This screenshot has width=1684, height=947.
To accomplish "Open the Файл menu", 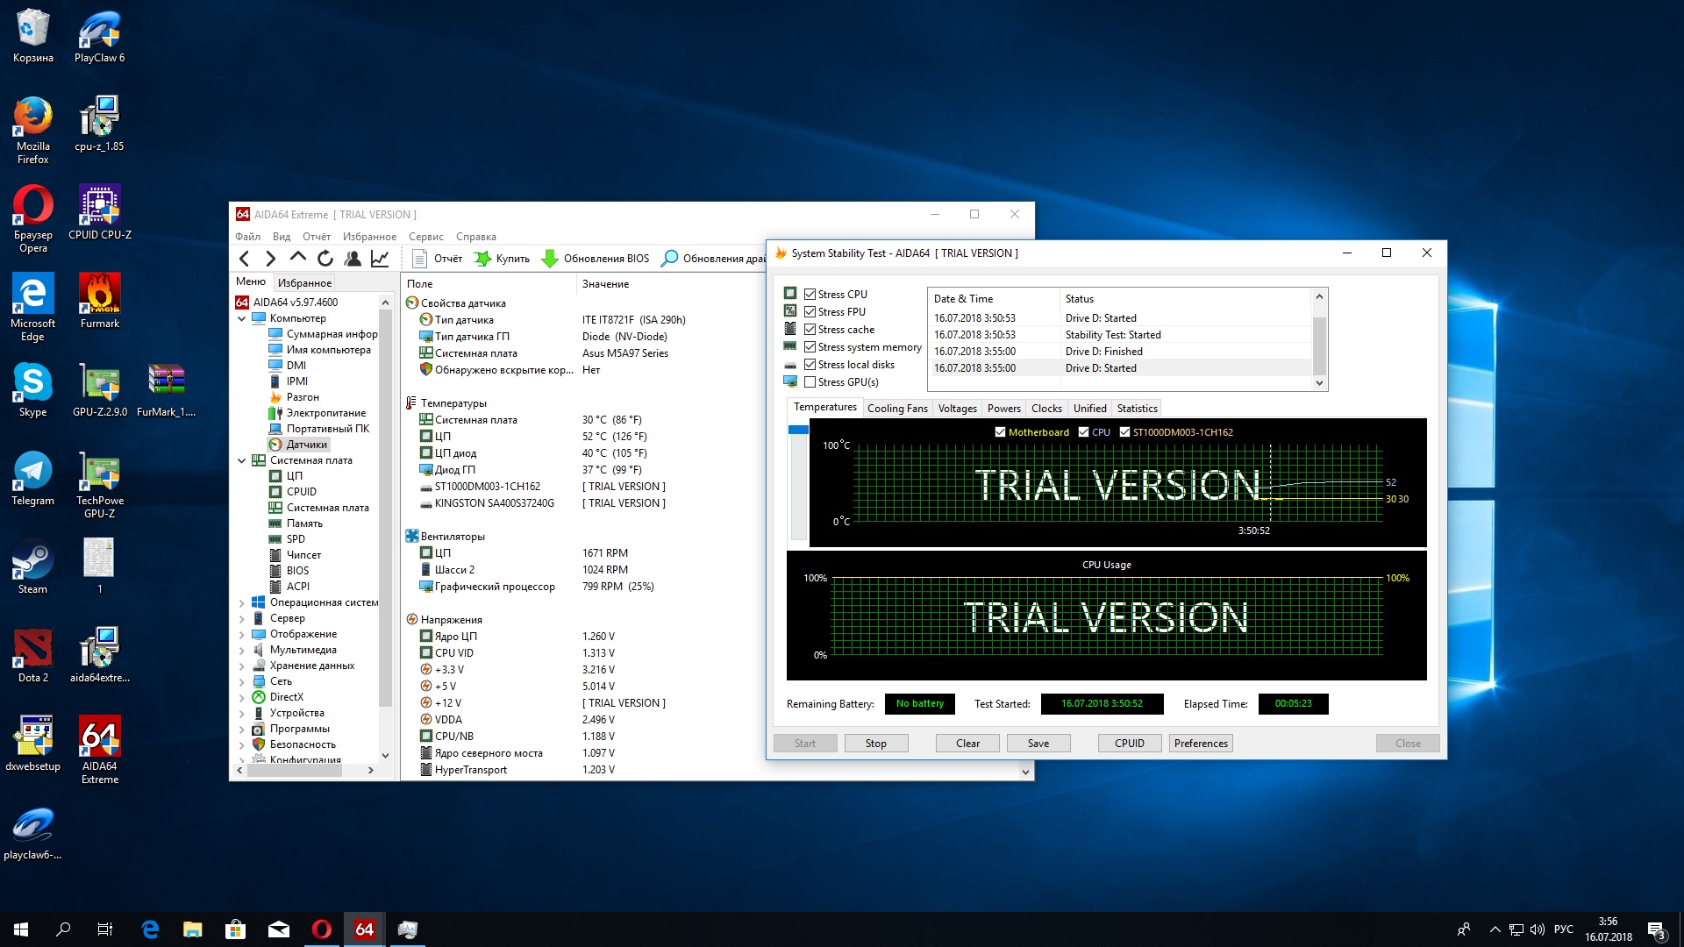I will [x=247, y=237].
